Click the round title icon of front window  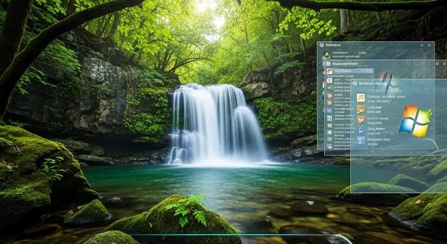355,83
